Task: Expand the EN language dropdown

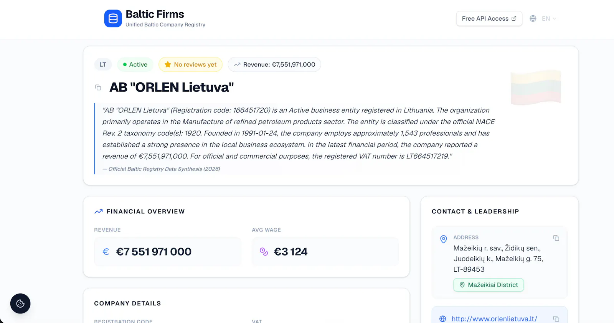Action: point(549,18)
